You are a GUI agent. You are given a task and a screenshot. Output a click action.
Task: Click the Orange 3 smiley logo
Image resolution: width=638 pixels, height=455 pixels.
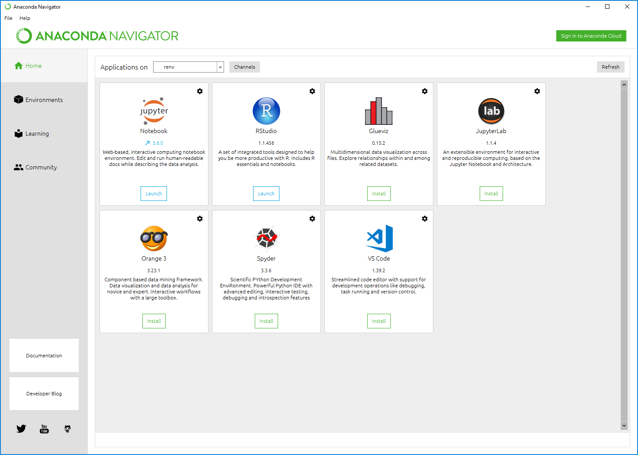point(154,239)
